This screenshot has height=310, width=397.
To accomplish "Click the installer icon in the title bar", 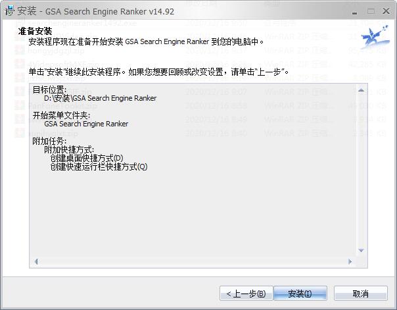I will point(10,11).
